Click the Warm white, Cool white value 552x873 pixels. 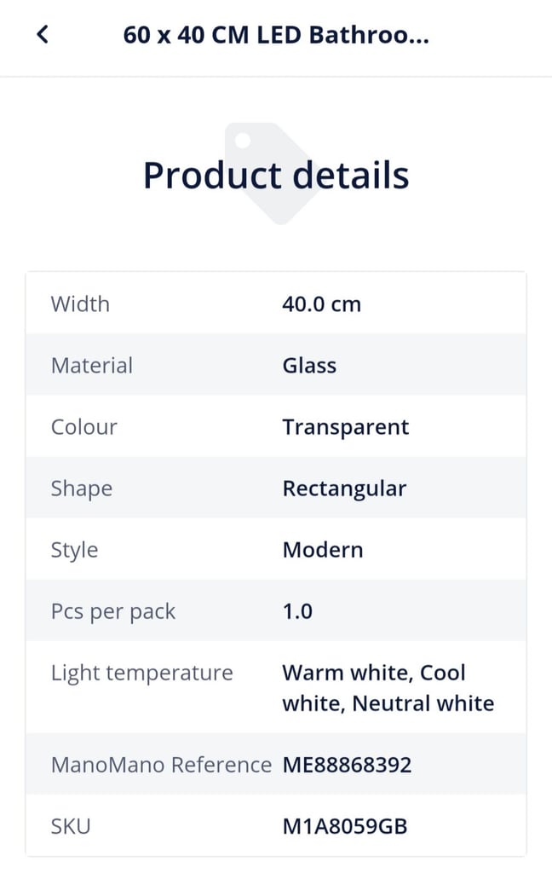pyautogui.click(x=388, y=688)
